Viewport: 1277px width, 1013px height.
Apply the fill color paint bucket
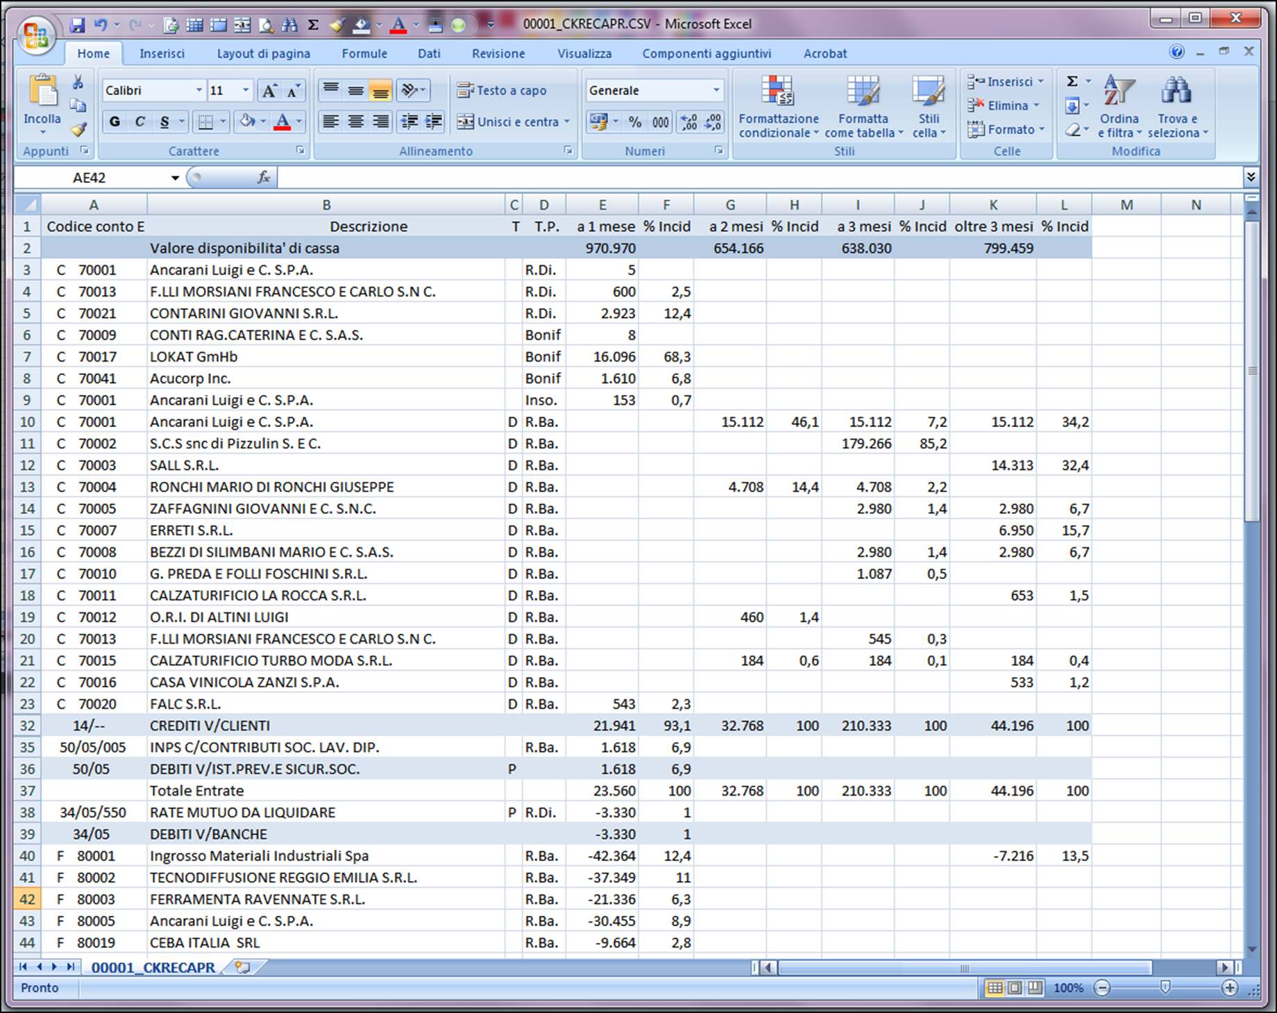246,122
